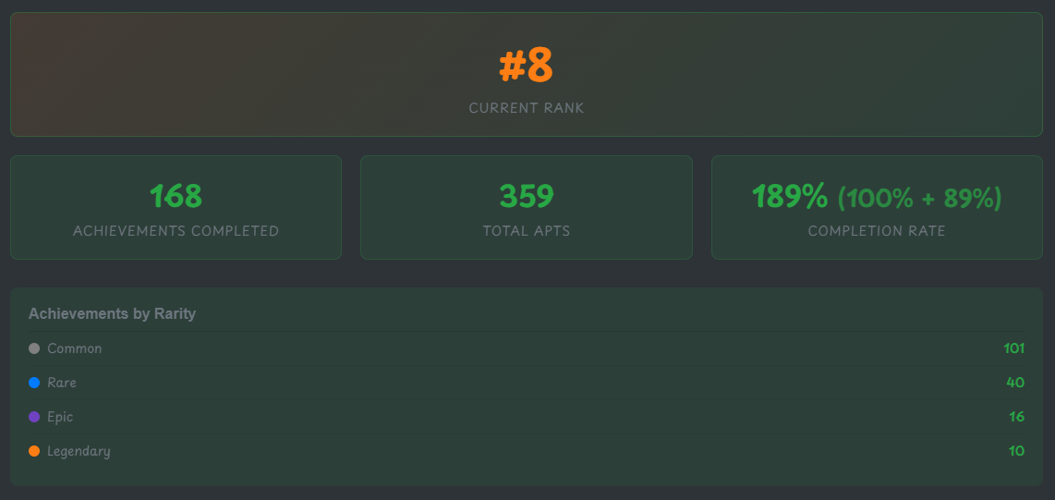The height and width of the screenshot is (500, 1055).
Task: Click the 189% completion percentage
Action: pos(790,196)
